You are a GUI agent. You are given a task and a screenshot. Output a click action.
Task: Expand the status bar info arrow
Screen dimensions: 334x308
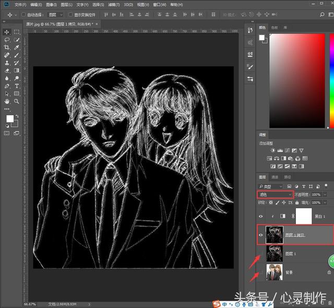click(x=89, y=304)
